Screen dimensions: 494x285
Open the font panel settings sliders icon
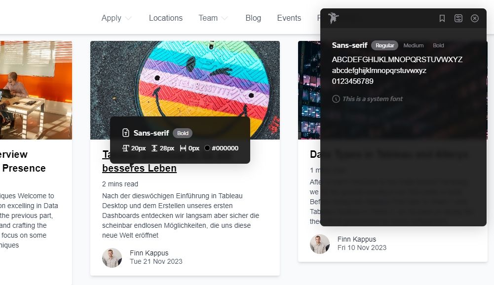click(458, 18)
